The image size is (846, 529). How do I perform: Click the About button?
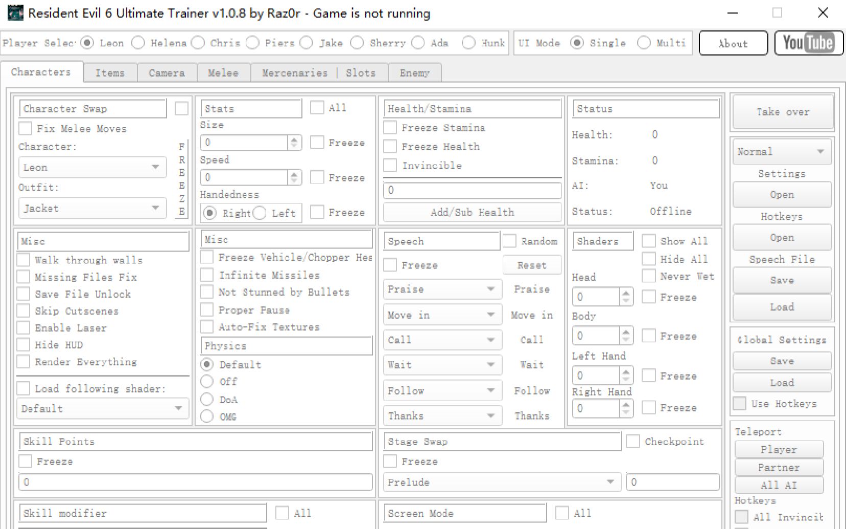click(733, 43)
